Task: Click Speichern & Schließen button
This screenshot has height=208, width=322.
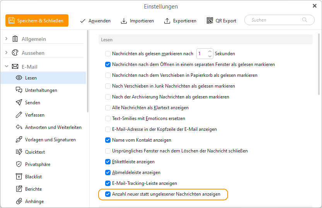Action: [x=37, y=20]
